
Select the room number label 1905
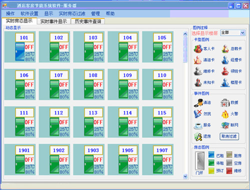pyautogui.click(x=127, y=150)
